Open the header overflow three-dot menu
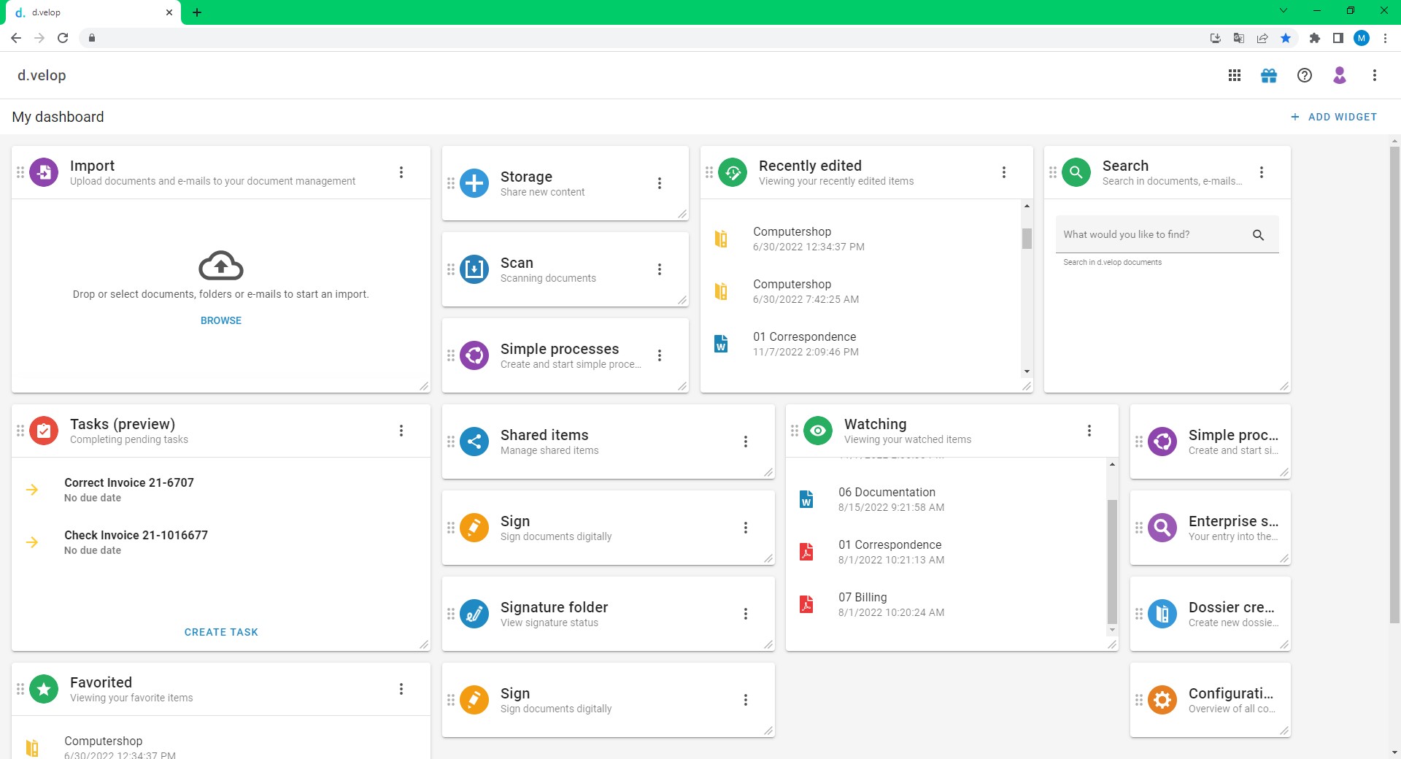Viewport: 1401px width, 759px height. point(1375,75)
